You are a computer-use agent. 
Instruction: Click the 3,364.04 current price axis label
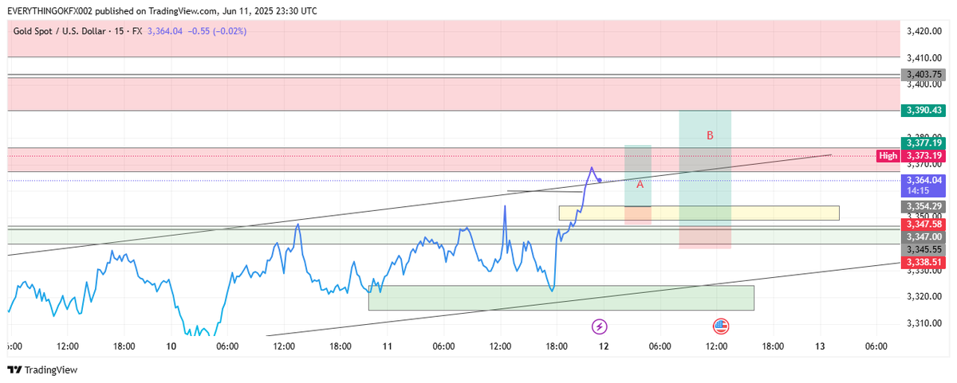click(923, 181)
